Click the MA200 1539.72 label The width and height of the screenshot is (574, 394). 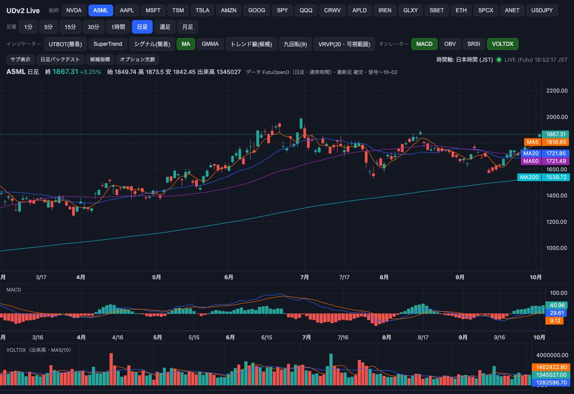click(x=543, y=177)
